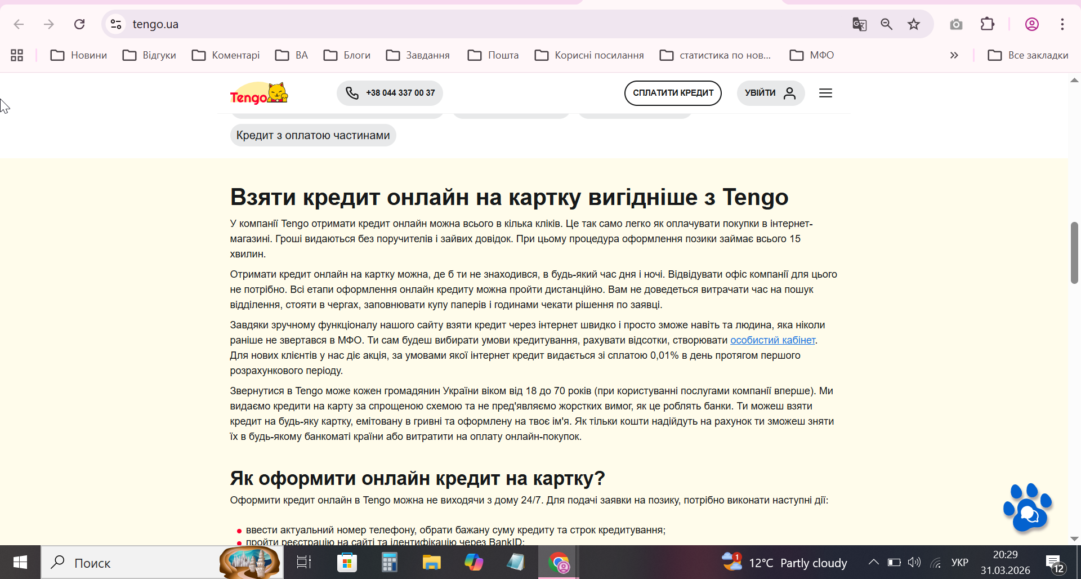Open File Explorer from the taskbar
The width and height of the screenshot is (1081, 579).
point(431,562)
